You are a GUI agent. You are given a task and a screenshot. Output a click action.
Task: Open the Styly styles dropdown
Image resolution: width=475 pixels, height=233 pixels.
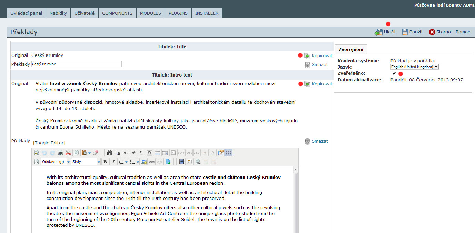tap(86, 162)
